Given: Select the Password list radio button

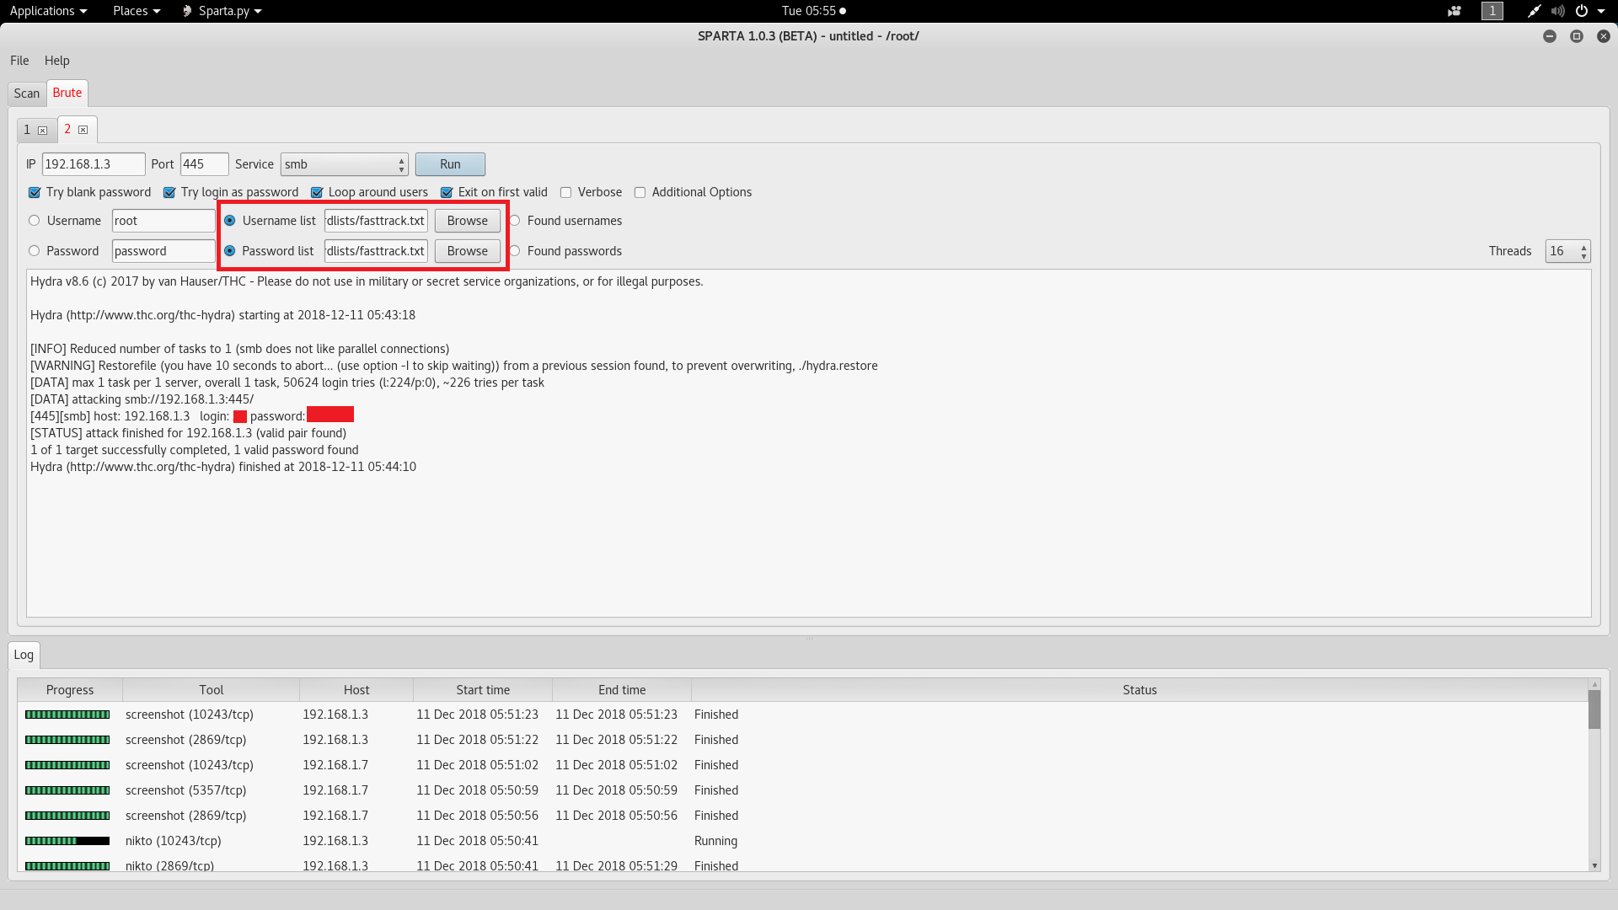Looking at the screenshot, I should coord(229,251).
